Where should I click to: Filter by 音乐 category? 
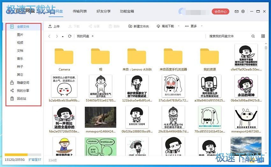[20, 59]
